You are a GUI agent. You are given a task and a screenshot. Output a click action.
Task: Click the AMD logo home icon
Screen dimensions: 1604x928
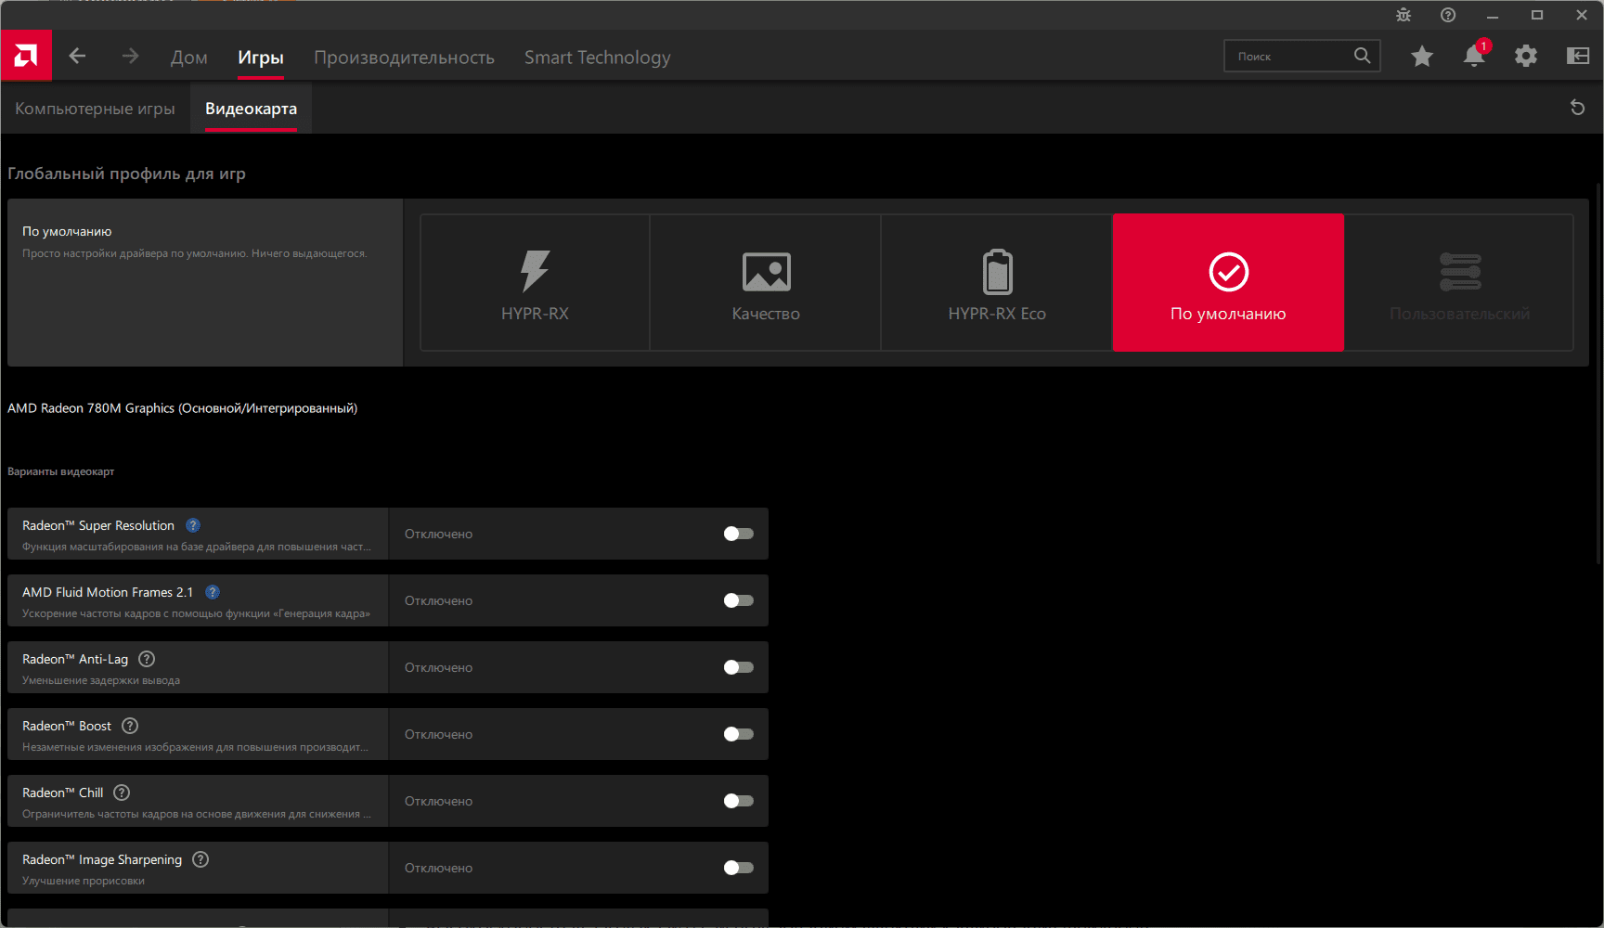click(26, 57)
